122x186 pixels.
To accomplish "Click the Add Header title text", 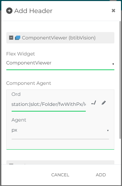I will tap(33, 11).
